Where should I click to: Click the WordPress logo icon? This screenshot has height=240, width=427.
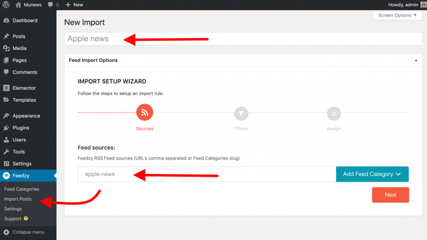(x=6, y=5)
